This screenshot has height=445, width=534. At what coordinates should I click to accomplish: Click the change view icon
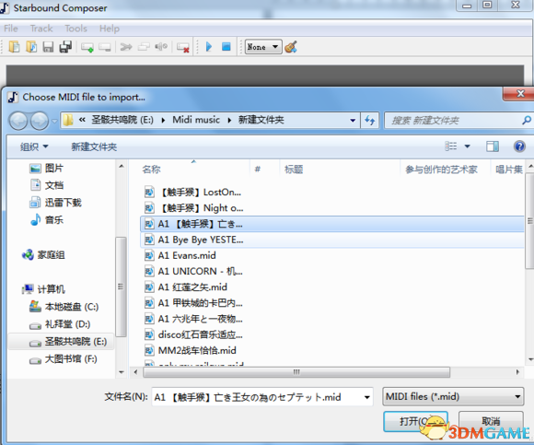click(x=450, y=146)
